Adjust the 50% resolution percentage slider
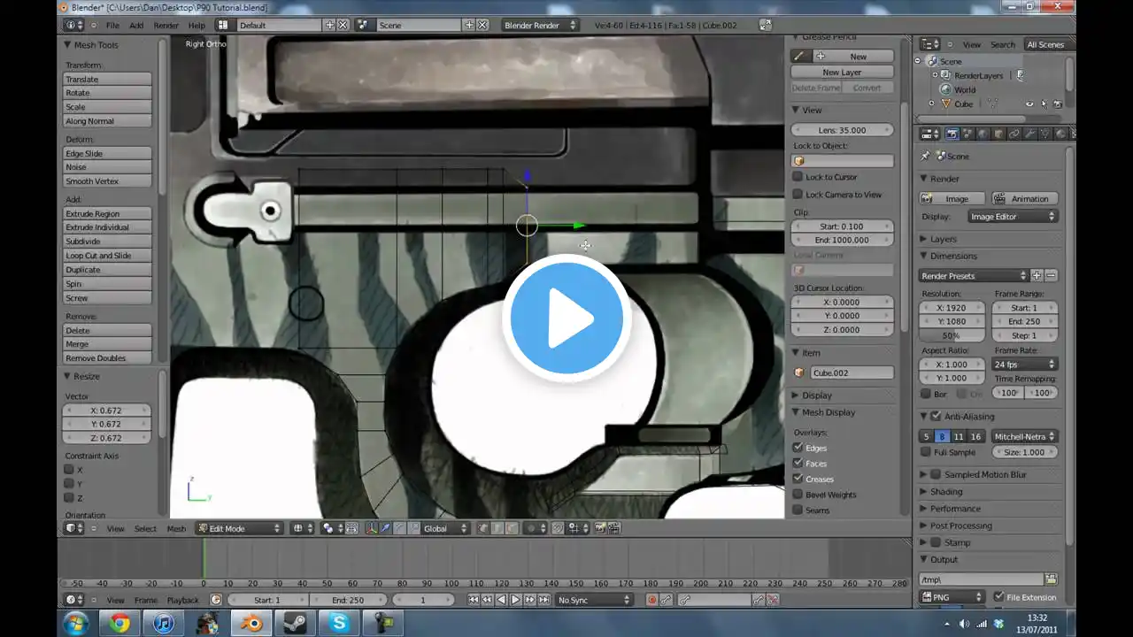The height and width of the screenshot is (637, 1133). pos(952,335)
